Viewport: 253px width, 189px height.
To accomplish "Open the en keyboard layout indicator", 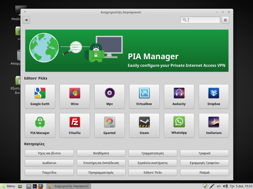I will click(219, 186).
